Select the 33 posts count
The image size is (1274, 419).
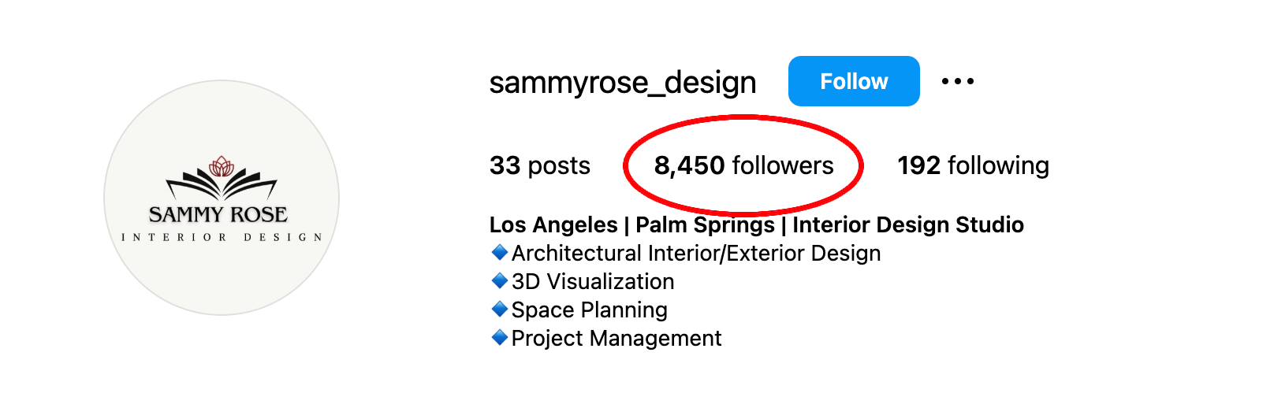tap(540, 165)
